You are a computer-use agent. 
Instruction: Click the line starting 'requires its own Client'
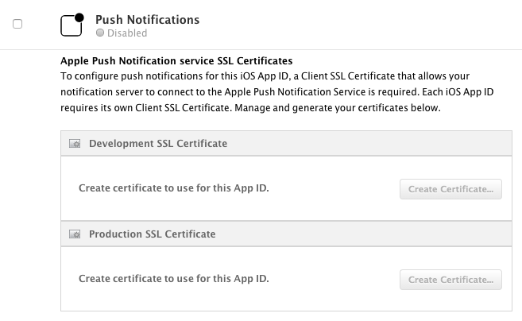(250, 108)
